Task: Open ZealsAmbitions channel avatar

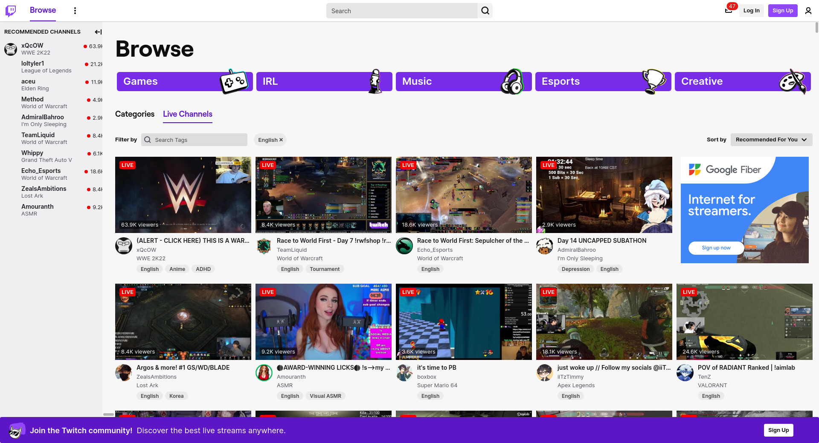Action: click(x=124, y=373)
